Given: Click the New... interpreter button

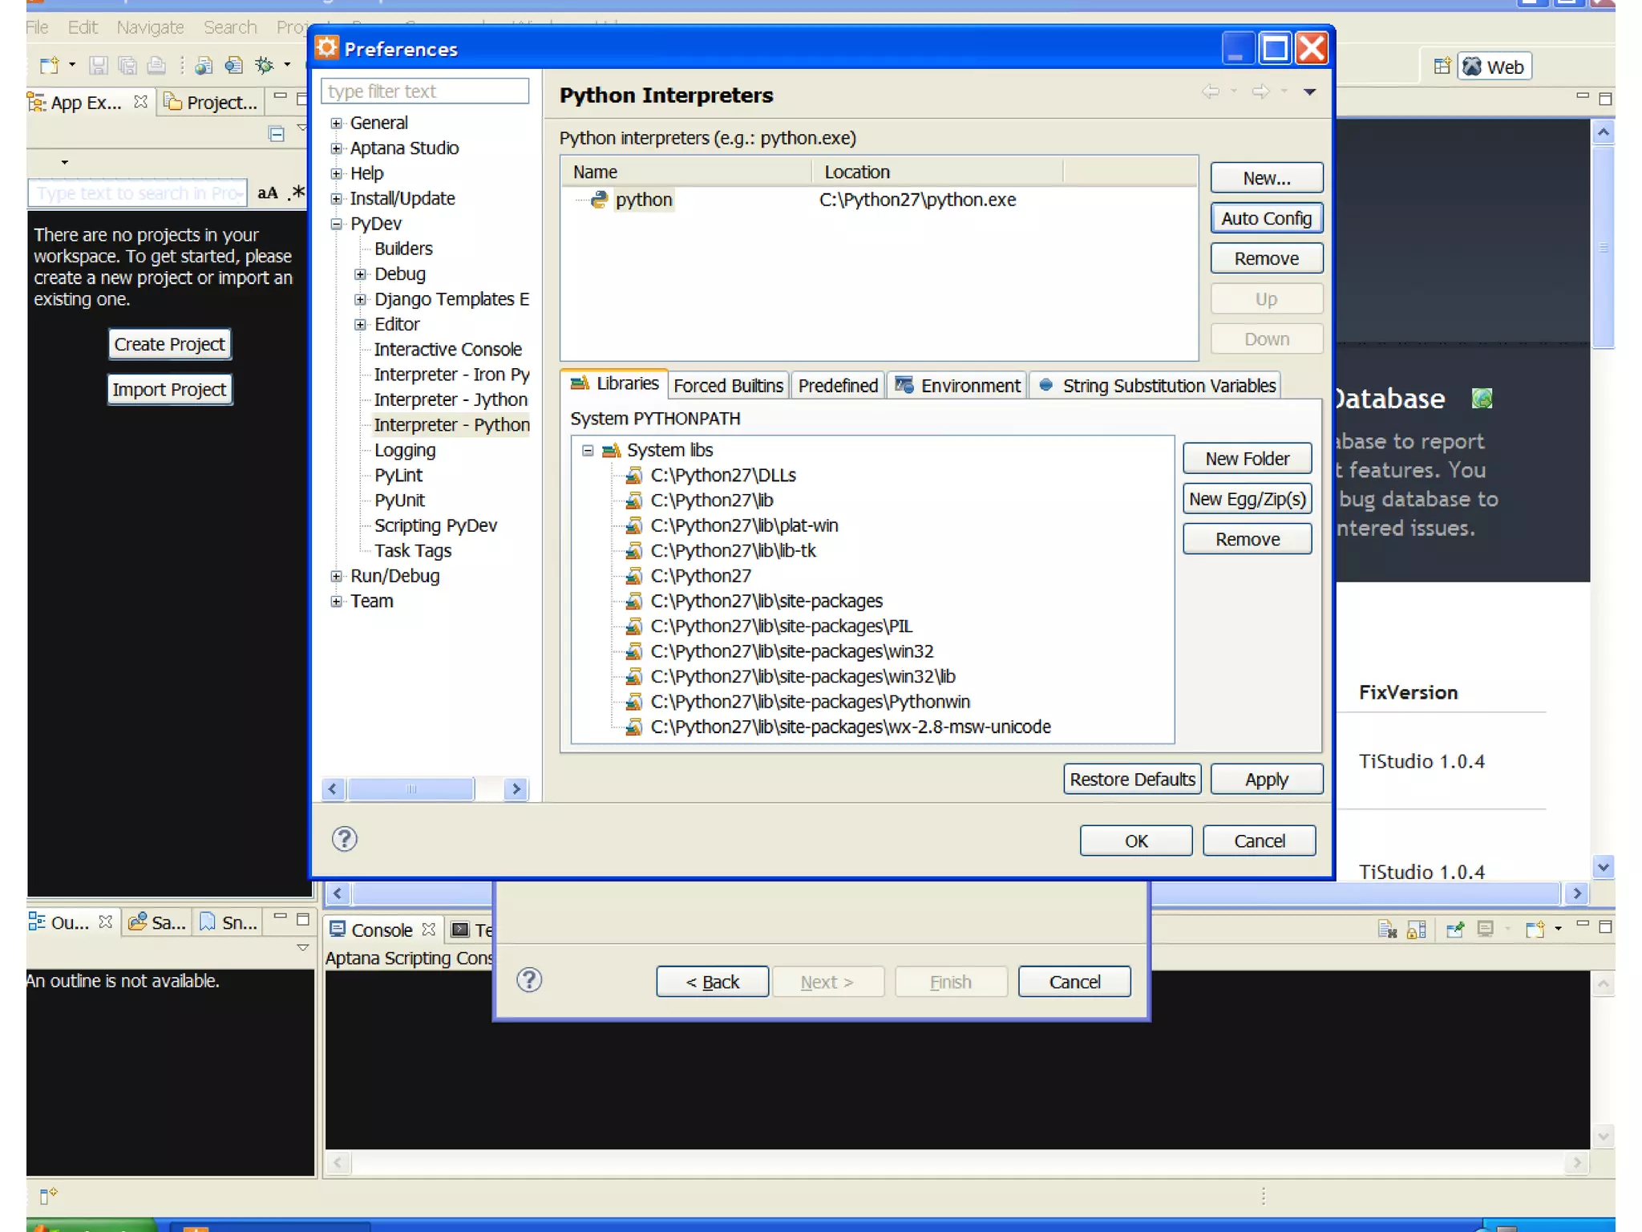Looking at the screenshot, I should click(1266, 178).
